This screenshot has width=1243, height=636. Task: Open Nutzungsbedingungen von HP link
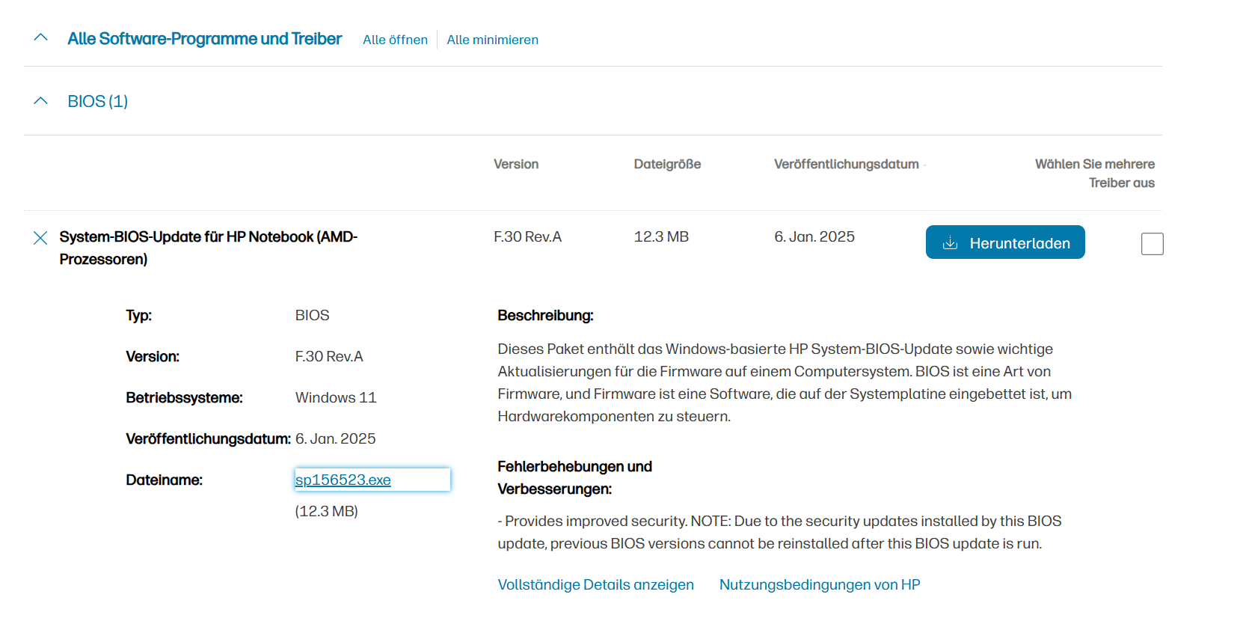click(820, 584)
